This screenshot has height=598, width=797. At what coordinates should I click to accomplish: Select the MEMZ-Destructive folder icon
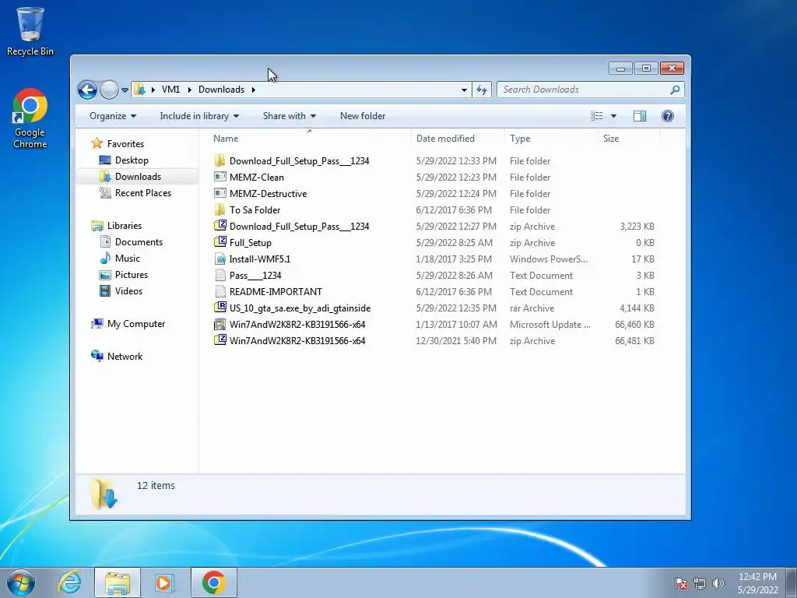click(219, 193)
